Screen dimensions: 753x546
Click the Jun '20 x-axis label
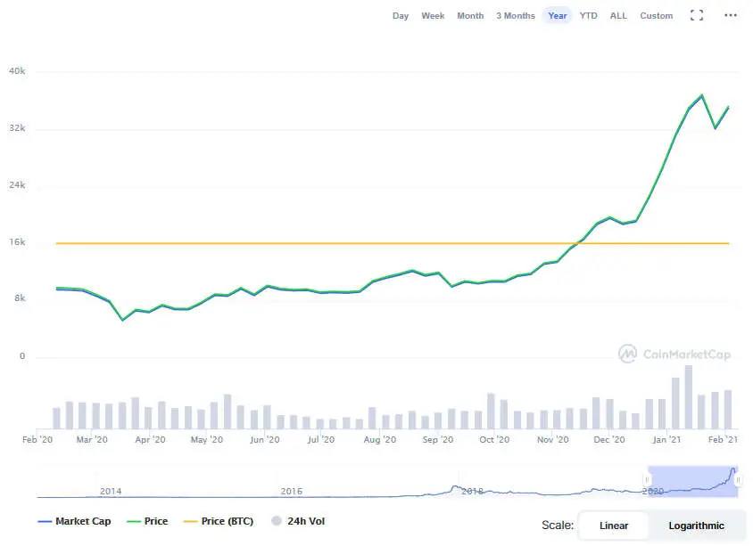[x=265, y=440]
